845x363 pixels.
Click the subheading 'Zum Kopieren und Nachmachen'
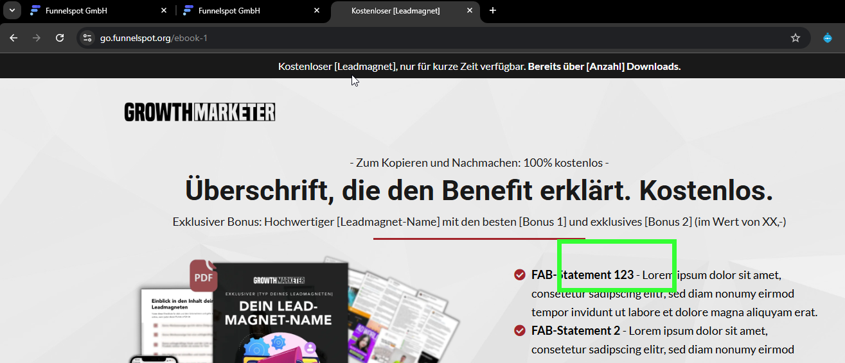(479, 163)
